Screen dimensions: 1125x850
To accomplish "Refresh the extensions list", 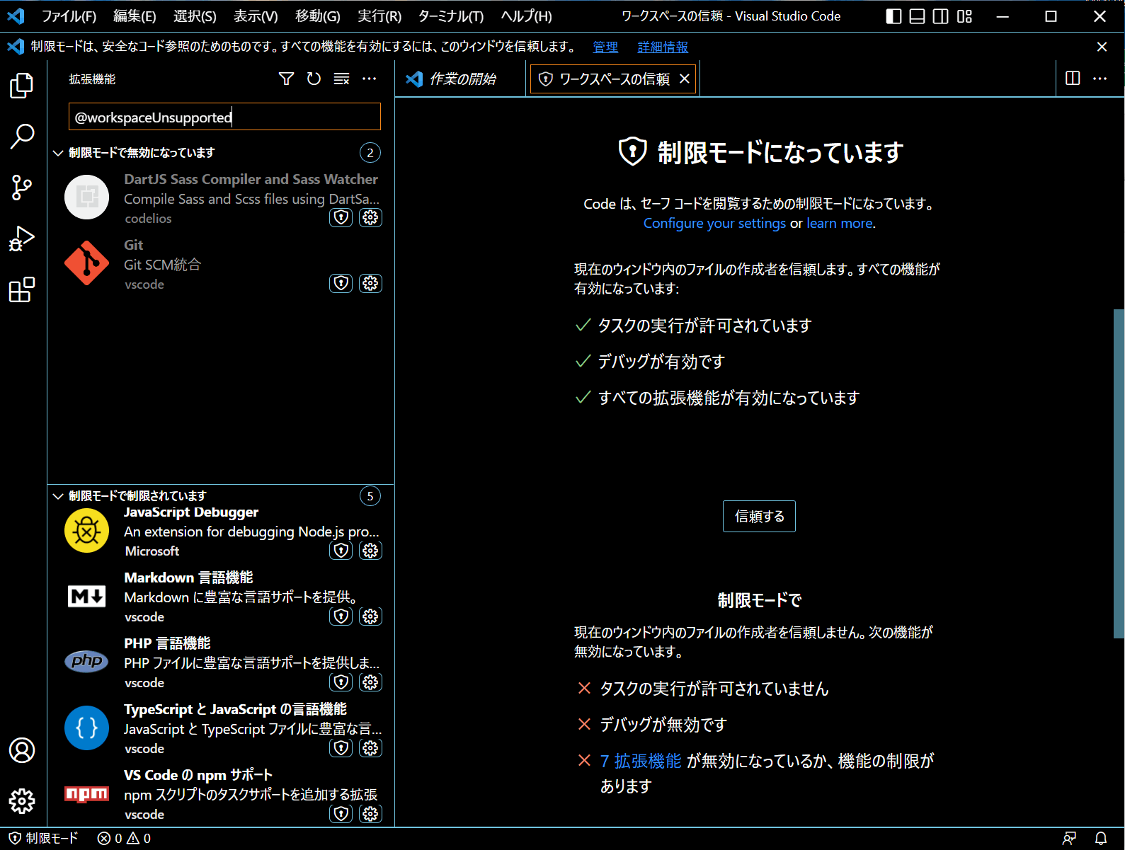I will [314, 79].
